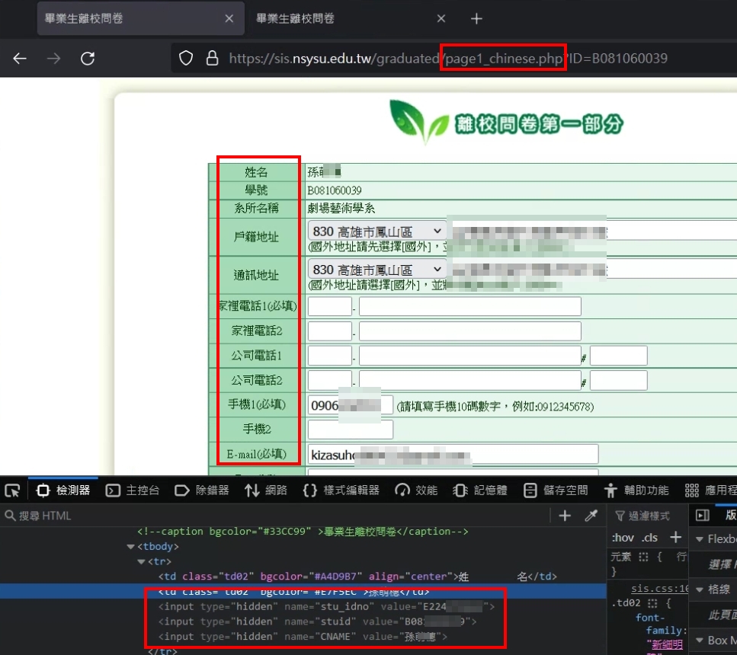Click the 劇場藝術學系 department text
The image size is (737, 655).
pyautogui.click(x=341, y=208)
